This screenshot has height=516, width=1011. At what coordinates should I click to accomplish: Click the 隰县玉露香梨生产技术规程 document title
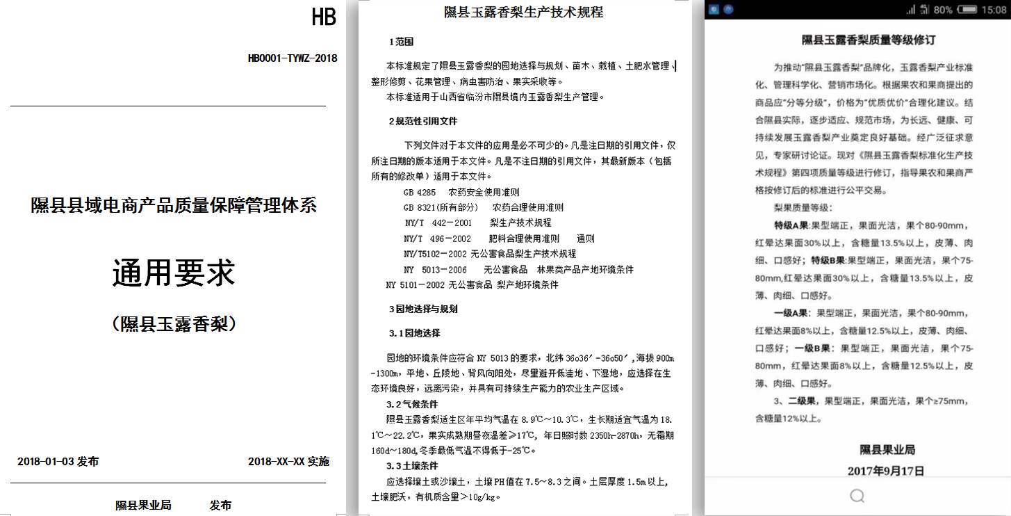[x=523, y=12]
